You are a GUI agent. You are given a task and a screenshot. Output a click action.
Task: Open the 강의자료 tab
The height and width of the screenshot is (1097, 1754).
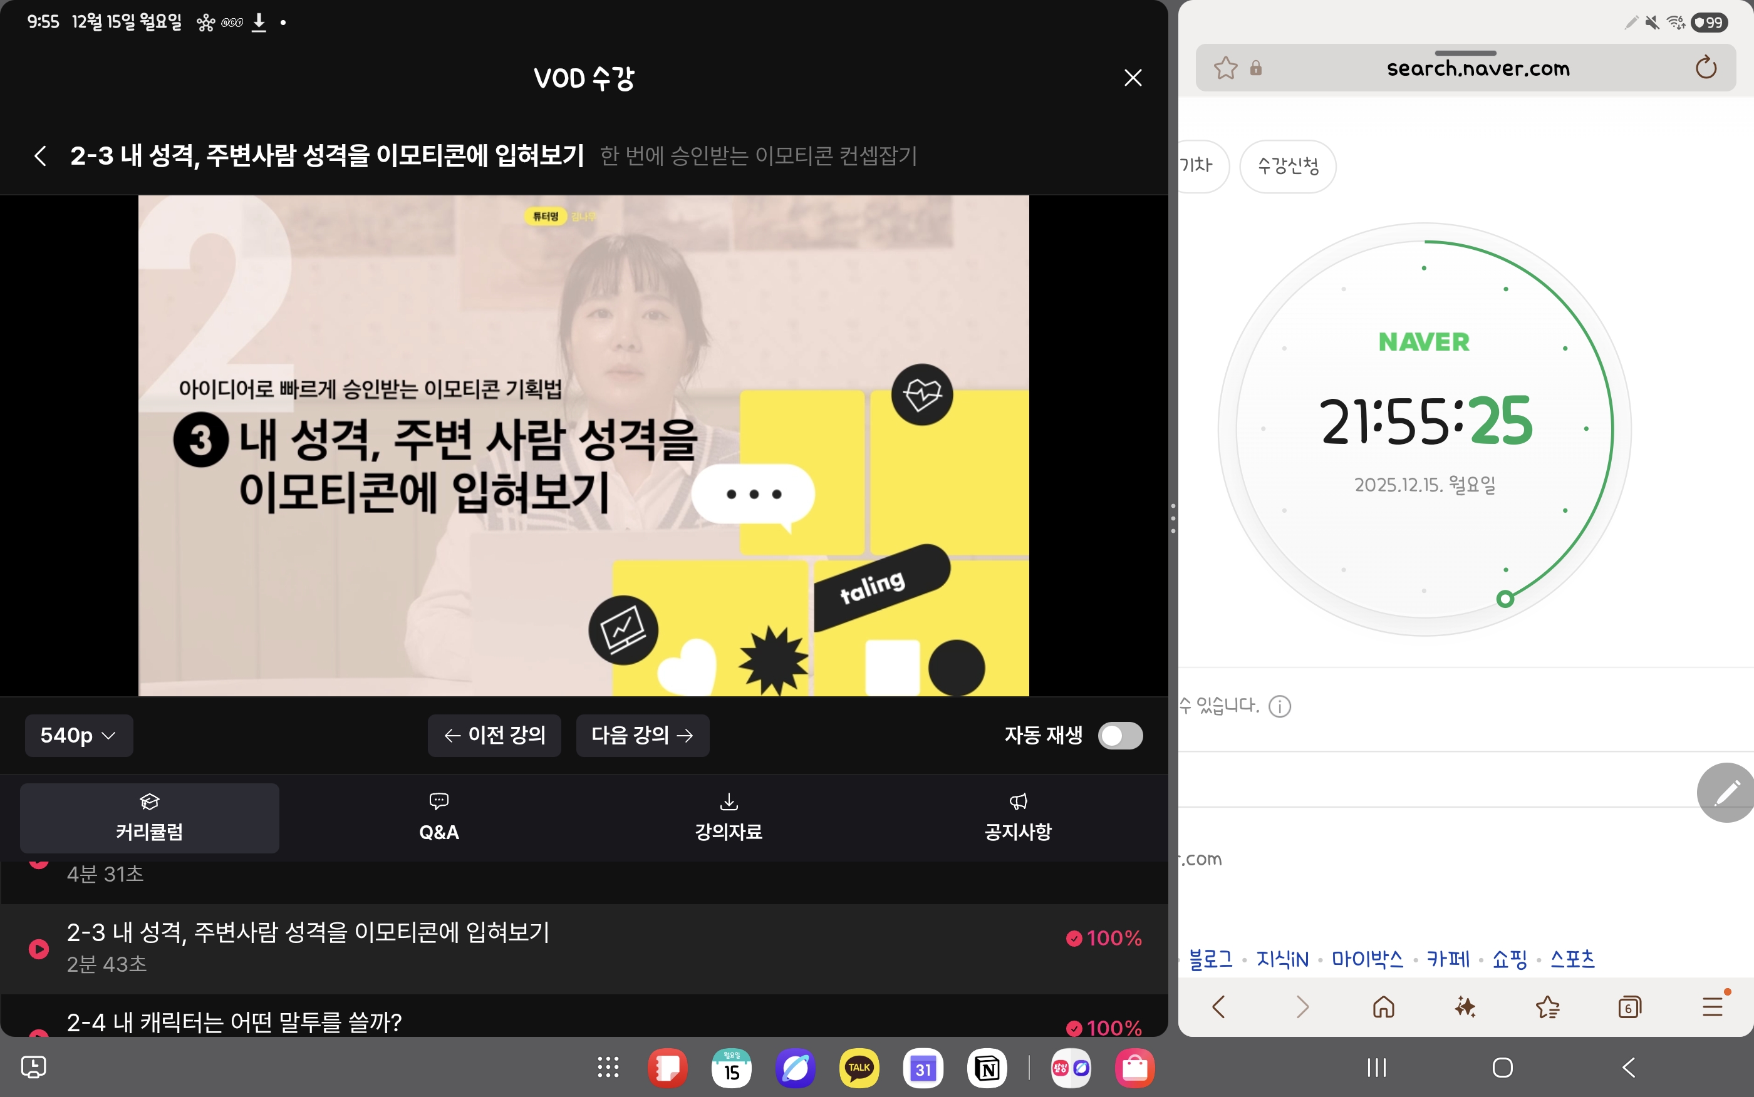click(729, 818)
